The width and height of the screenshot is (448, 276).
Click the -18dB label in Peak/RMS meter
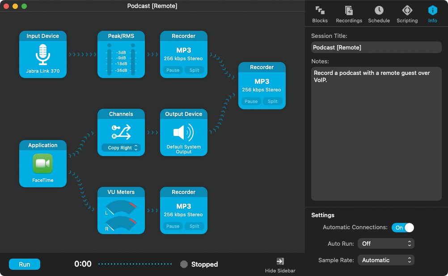tap(121, 63)
